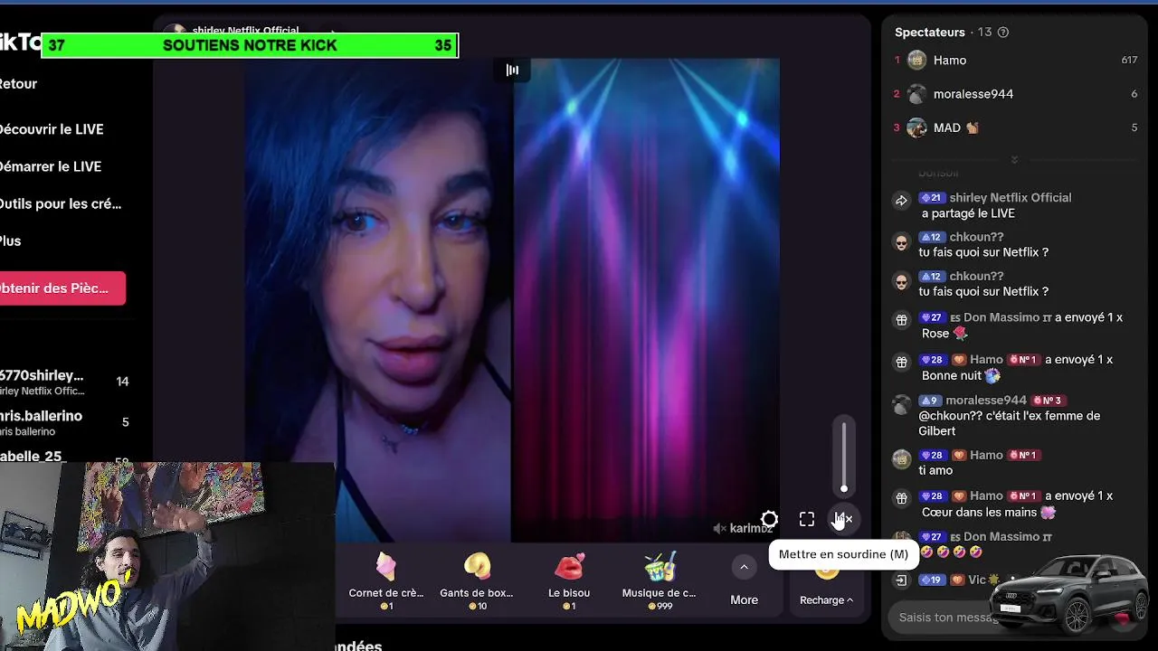Image resolution: width=1158 pixels, height=651 pixels.
Task: Open Outils pour les créateurs menu
Action: 61,203
